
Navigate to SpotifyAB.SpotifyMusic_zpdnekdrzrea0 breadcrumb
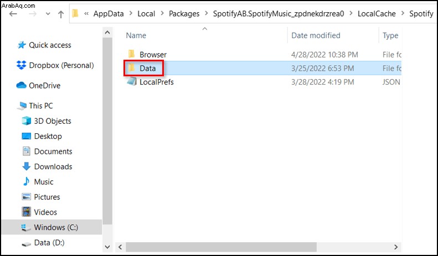[279, 14]
